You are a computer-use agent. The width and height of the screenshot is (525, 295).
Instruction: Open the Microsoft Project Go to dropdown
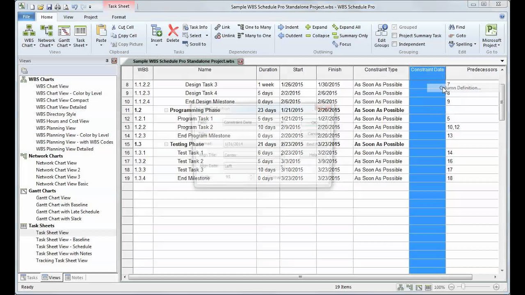point(492,43)
